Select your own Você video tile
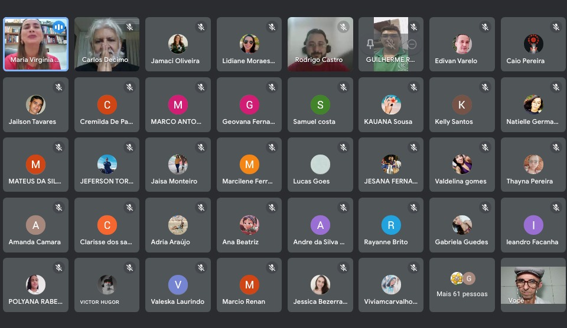 pos(533,285)
